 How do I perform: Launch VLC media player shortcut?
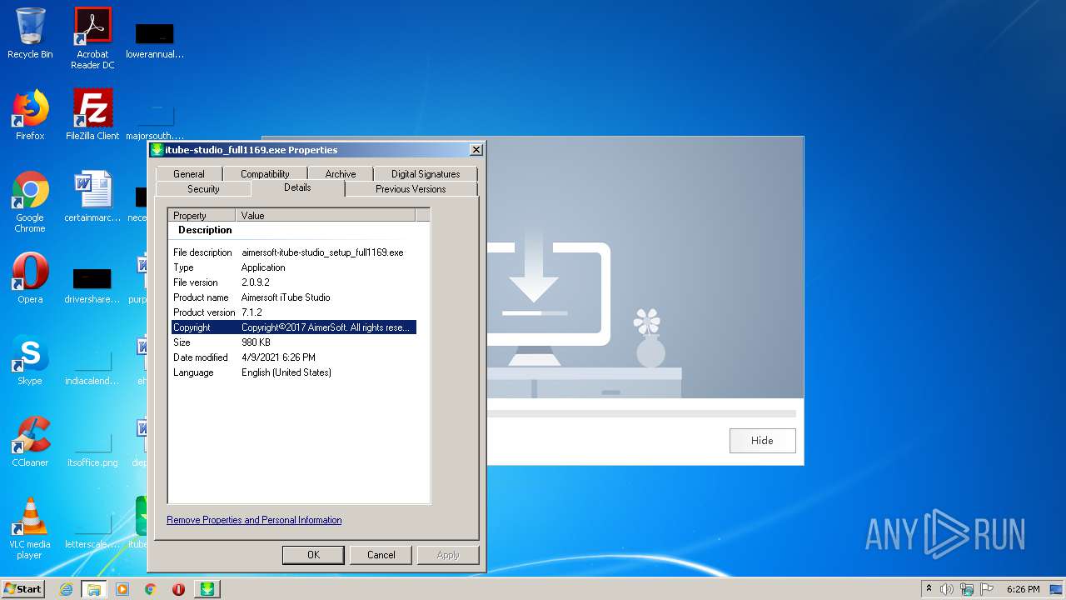click(x=30, y=528)
